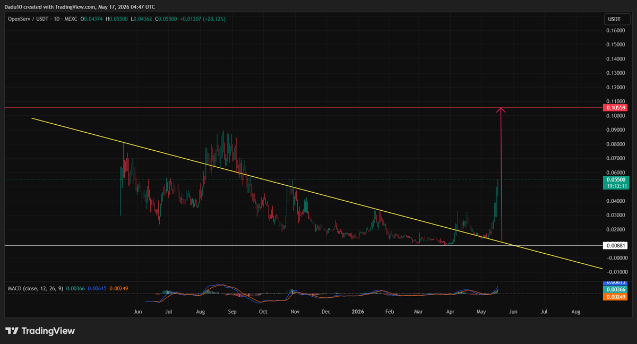Click the 0.12000 price axis label
This screenshot has width=637, height=344.
[616, 88]
